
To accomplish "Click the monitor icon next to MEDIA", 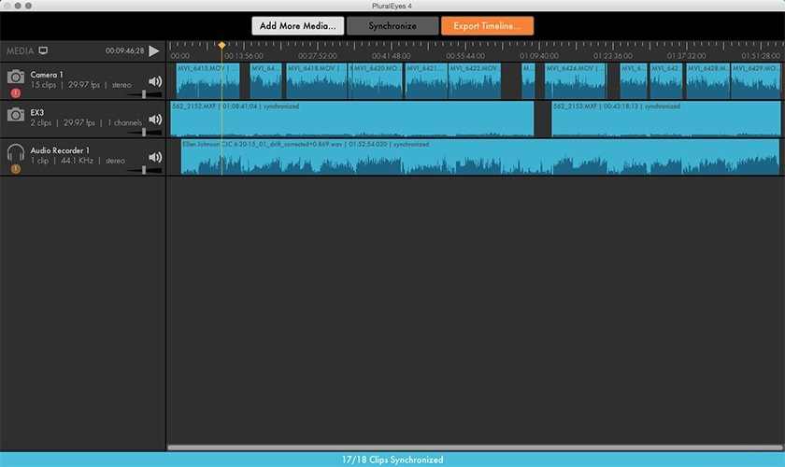I will pos(44,50).
